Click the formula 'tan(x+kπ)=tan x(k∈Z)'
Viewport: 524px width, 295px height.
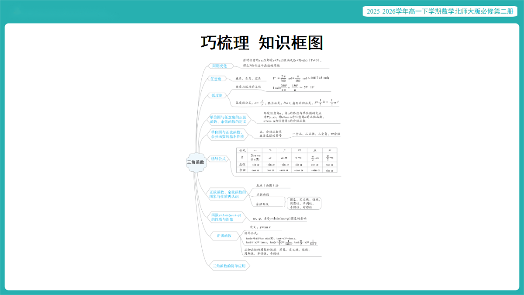(x=260, y=238)
